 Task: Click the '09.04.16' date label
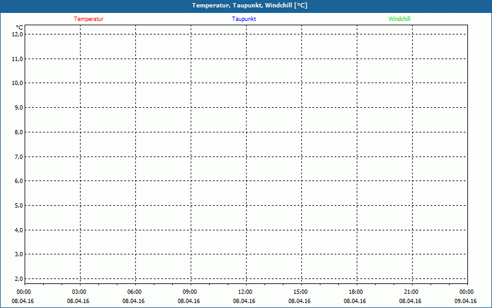[466, 301]
